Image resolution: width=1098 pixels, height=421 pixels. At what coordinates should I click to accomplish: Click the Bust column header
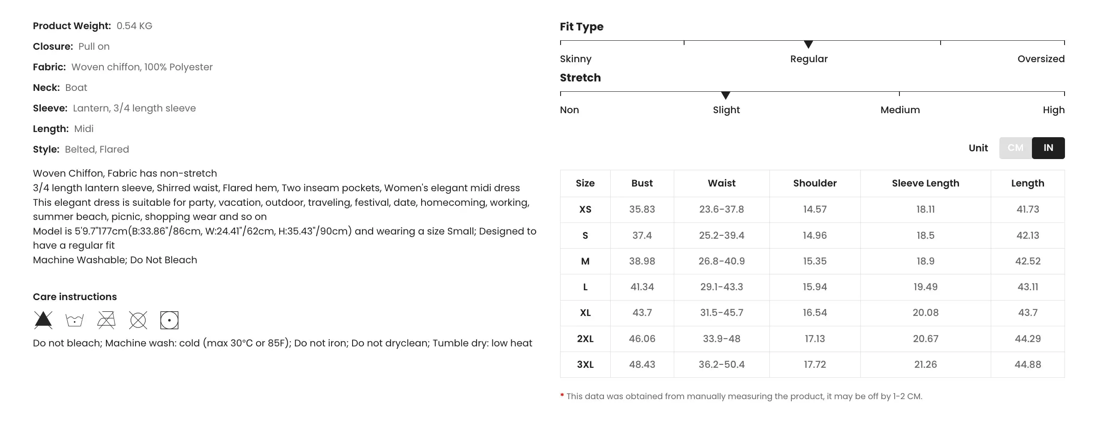(642, 183)
